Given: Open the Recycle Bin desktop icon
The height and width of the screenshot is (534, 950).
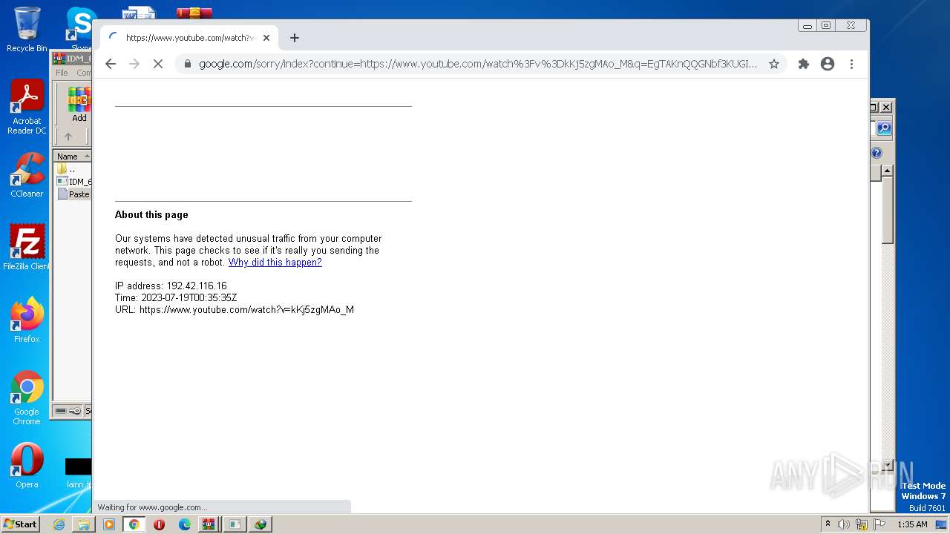Looking at the screenshot, I should (27, 30).
